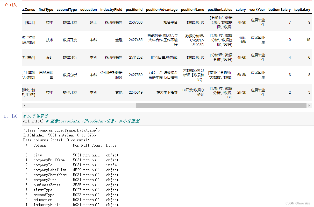This screenshot has width=314, height=207.
Task: Click the dataframe horizontal scrollbar thumb
Action: point(221,106)
